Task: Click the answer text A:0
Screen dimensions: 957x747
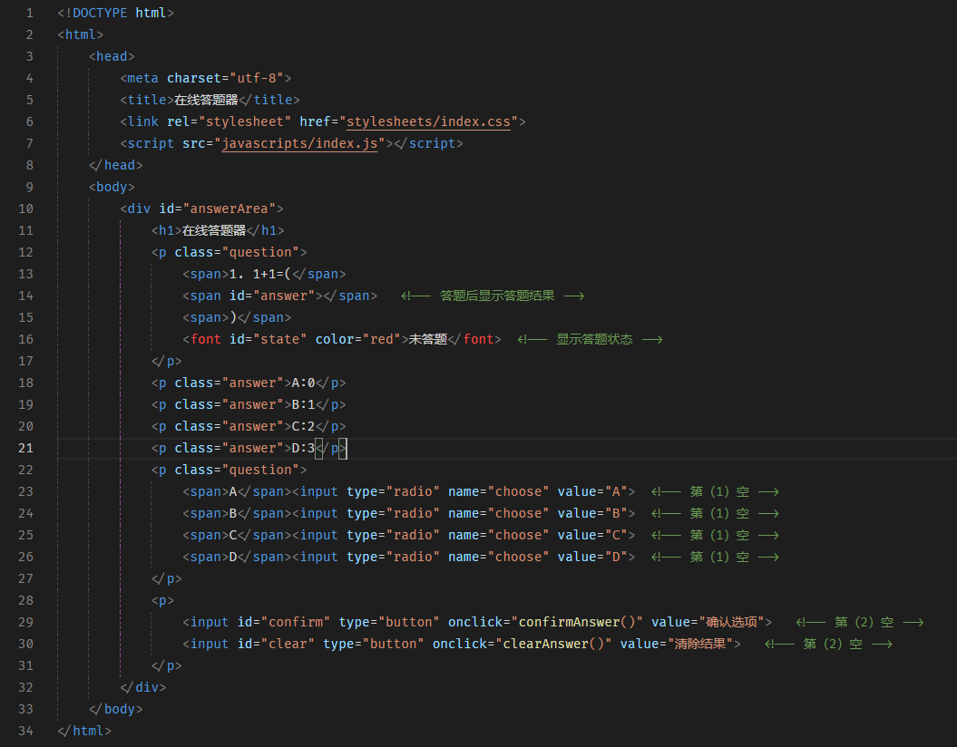Action: pyautogui.click(x=303, y=383)
